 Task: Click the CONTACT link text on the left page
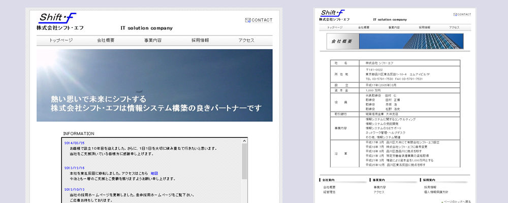[x=262, y=20]
